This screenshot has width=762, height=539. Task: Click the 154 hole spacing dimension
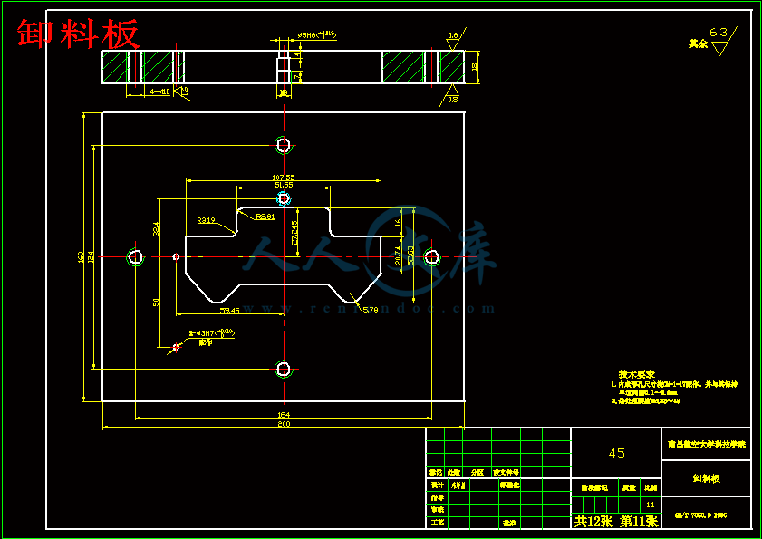[284, 415]
